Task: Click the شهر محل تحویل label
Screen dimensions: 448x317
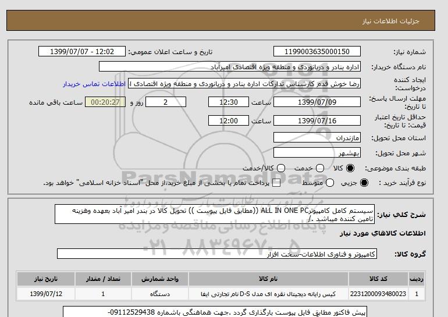Action: [x=400, y=154]
